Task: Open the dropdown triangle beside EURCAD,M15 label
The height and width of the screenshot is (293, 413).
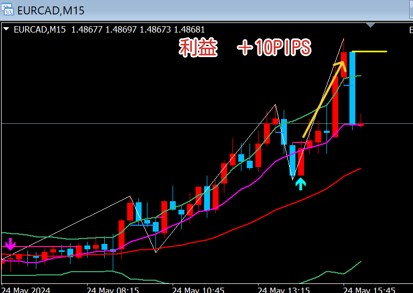Action: [6, 30]
